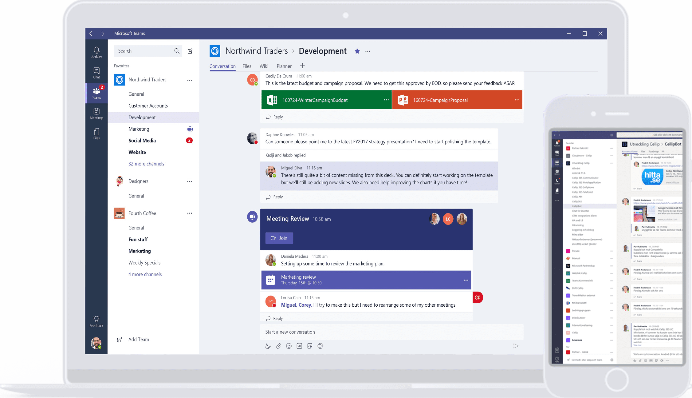692x398 pixels.
Task: Open more options on WinterCampaignBudget attachment
Action: (386, 100)
